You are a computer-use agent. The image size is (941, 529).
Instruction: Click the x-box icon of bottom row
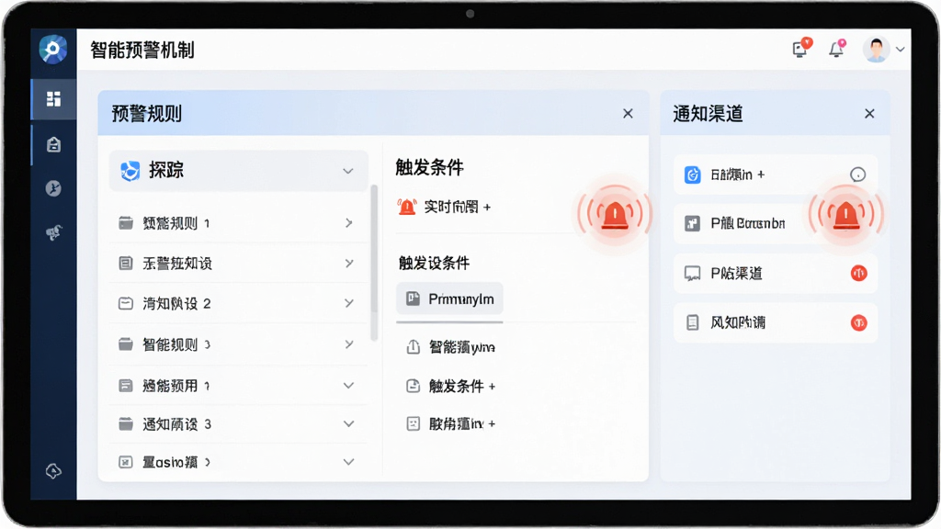click(x=125, y=462)
